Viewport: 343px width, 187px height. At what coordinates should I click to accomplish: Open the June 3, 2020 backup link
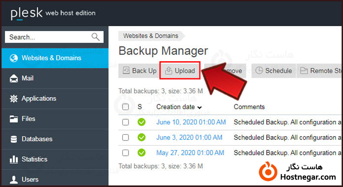[x=190, y=137]
